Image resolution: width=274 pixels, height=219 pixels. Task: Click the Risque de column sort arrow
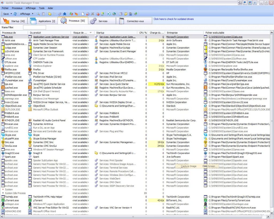[x=90, y=33]
